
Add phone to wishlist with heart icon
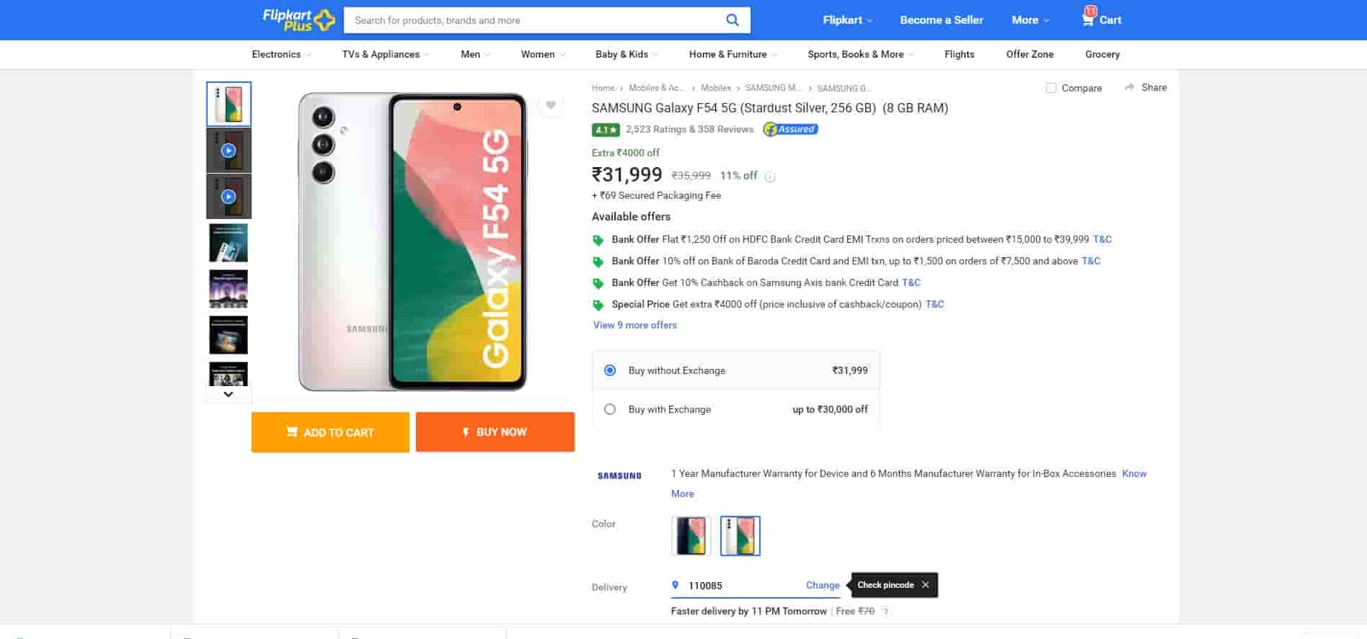click(x=551, y=105)
